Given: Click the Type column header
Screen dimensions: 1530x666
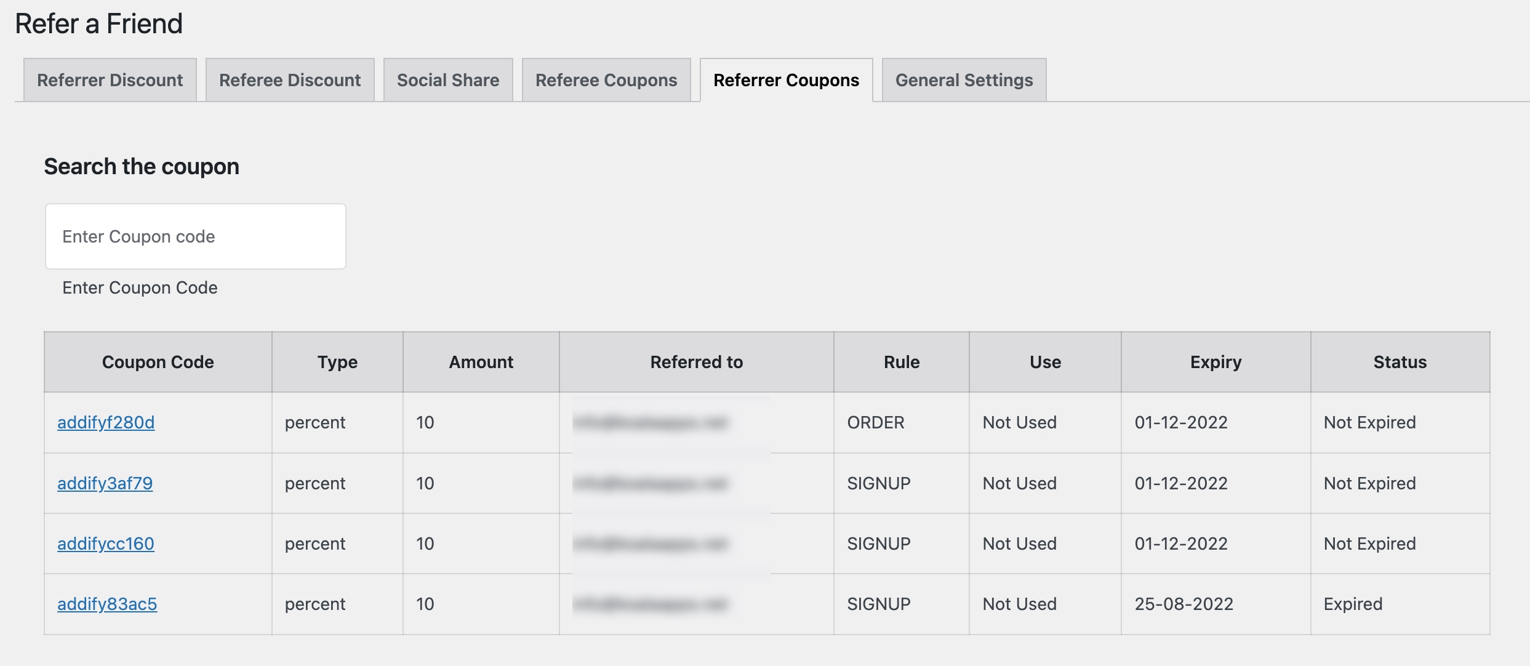Looking at the screenshot, I should click(x=336, y=361).
